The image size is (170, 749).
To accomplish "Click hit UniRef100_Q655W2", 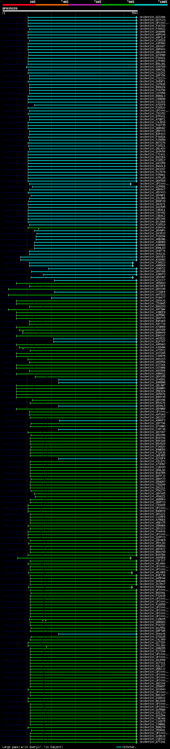I will (152, 315).
